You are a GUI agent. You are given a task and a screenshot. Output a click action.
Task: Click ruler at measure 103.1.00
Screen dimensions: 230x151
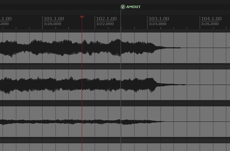(x=159, y=19)
